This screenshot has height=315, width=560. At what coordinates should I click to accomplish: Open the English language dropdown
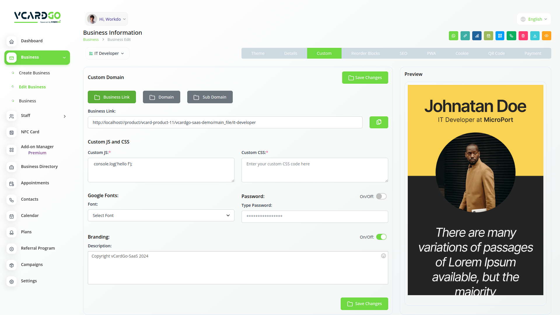(x=534, y=19)
